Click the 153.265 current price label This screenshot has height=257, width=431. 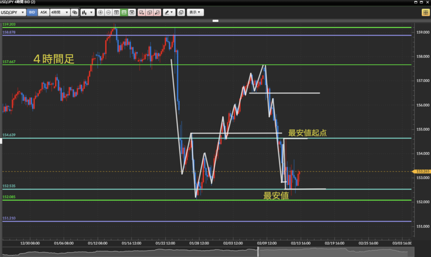(x=421, y=171)
